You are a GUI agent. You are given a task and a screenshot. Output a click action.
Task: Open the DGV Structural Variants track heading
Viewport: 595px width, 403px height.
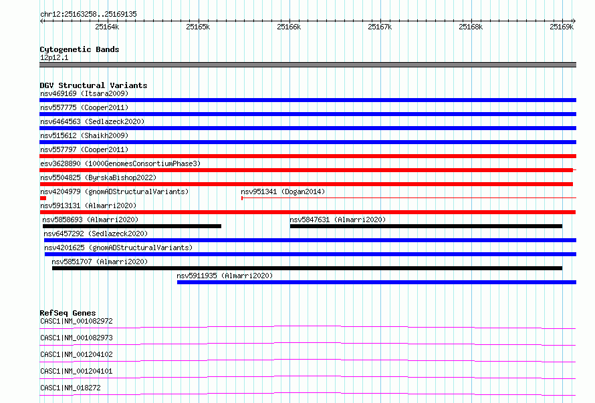click(x=94, y=85)
